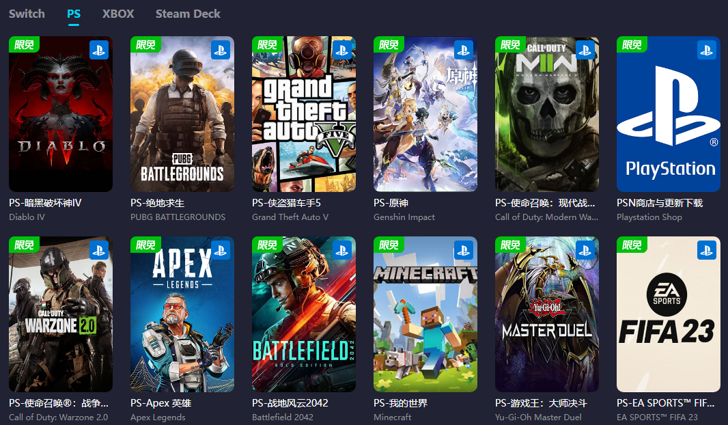This screenshot has width=728, height=425.
Task: Click PlayStation icon on Warzone 2.0 card
Action: point(99,250)
